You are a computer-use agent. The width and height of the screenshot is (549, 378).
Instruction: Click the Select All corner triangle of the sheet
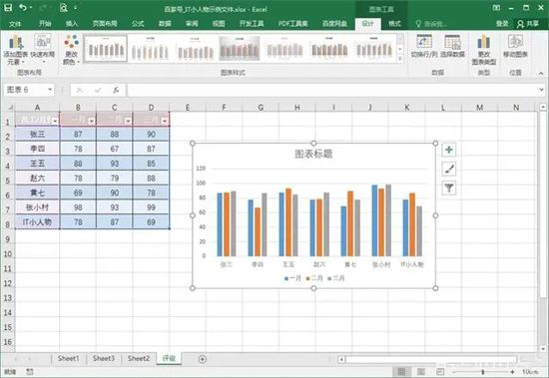10,108
